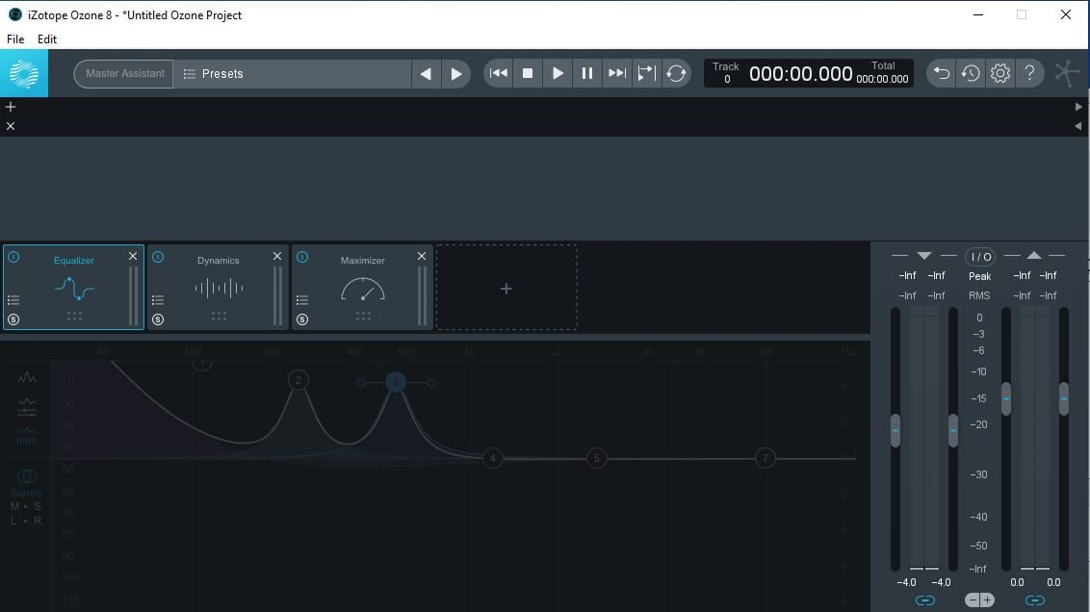Open the Edit menu
The width and height of the screenshot is (1090, 612).
tap(46, 38)
